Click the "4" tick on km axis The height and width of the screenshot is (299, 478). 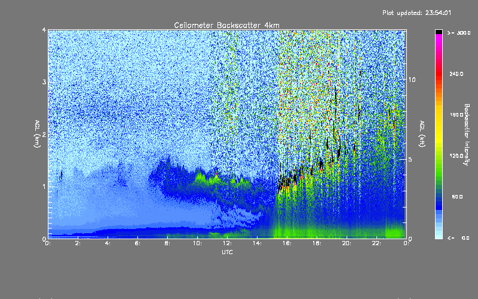(44, 30)
